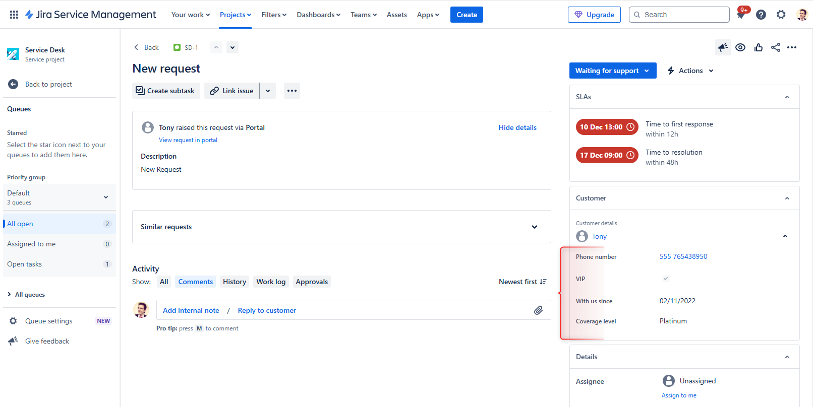813x407 pixels.
Task: Click the Upgrade button
Action: point(594,15)
